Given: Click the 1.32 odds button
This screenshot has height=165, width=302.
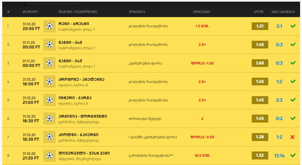Looking at the screenshot, I should point(260,155).
